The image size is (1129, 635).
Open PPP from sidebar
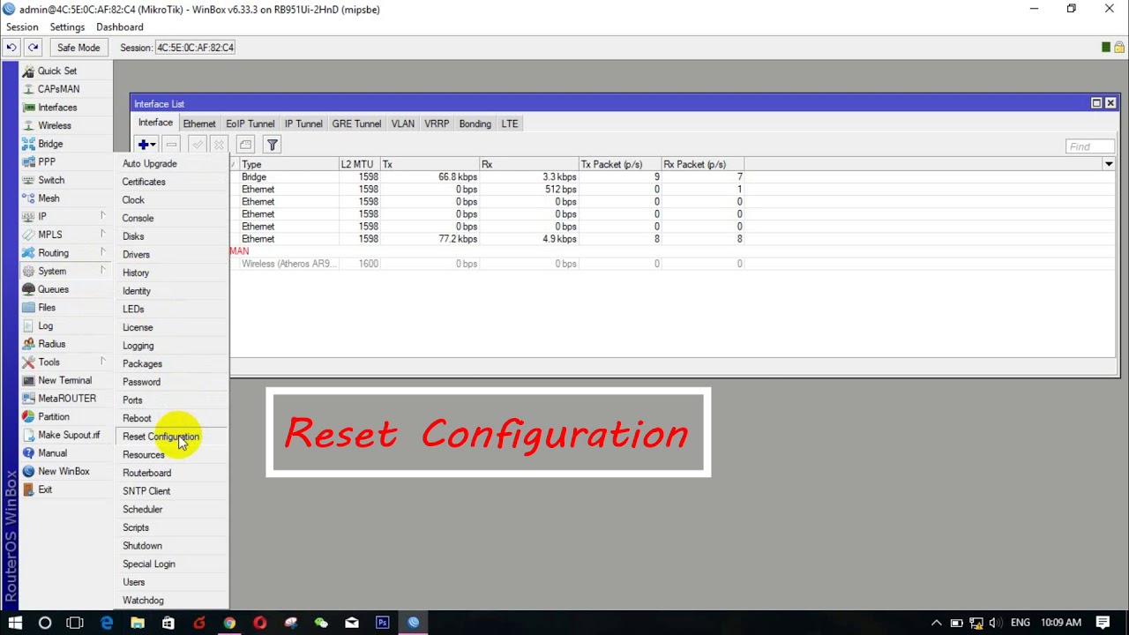(x=47, y=162)
